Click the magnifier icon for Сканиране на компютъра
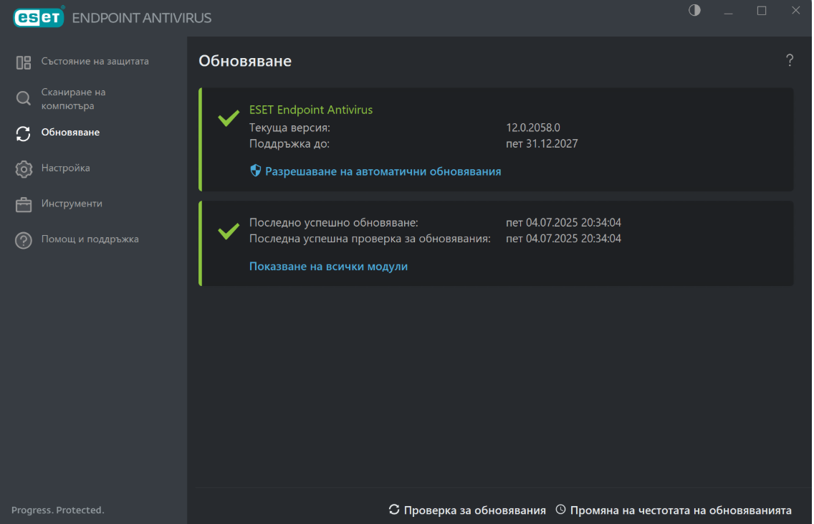Viewport: 814px width, 524px height. click(x=24, y=99)
